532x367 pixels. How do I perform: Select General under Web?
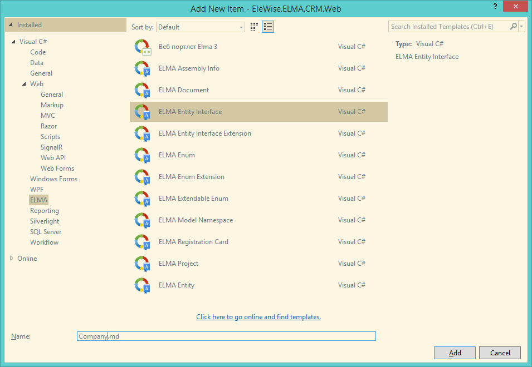coord(52,95)
